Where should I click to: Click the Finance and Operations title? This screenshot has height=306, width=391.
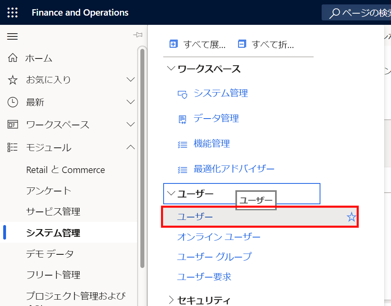point(80,12)
